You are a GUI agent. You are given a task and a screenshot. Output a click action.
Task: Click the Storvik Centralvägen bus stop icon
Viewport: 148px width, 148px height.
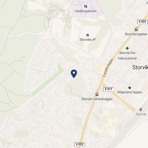tap(97, 94)
